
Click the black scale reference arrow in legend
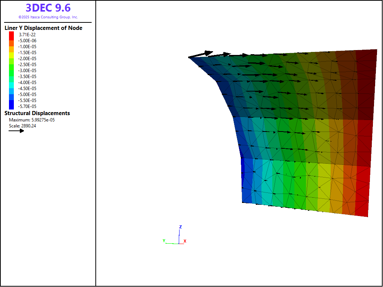click(x=16, y=131)
